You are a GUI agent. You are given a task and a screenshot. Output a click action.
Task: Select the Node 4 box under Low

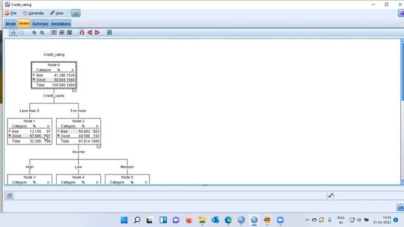[x=78, y=179]
